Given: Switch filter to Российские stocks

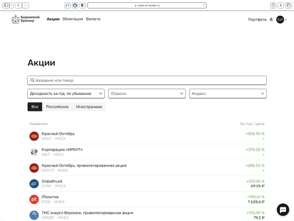Looking at the screenshot, I should [x=57, y=107].
